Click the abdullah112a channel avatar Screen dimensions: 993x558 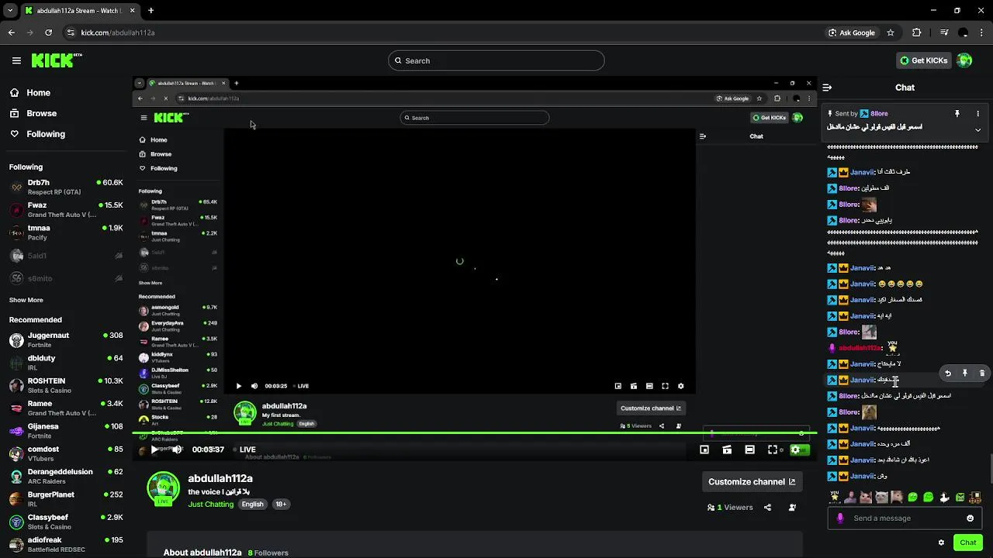[163, 488]
